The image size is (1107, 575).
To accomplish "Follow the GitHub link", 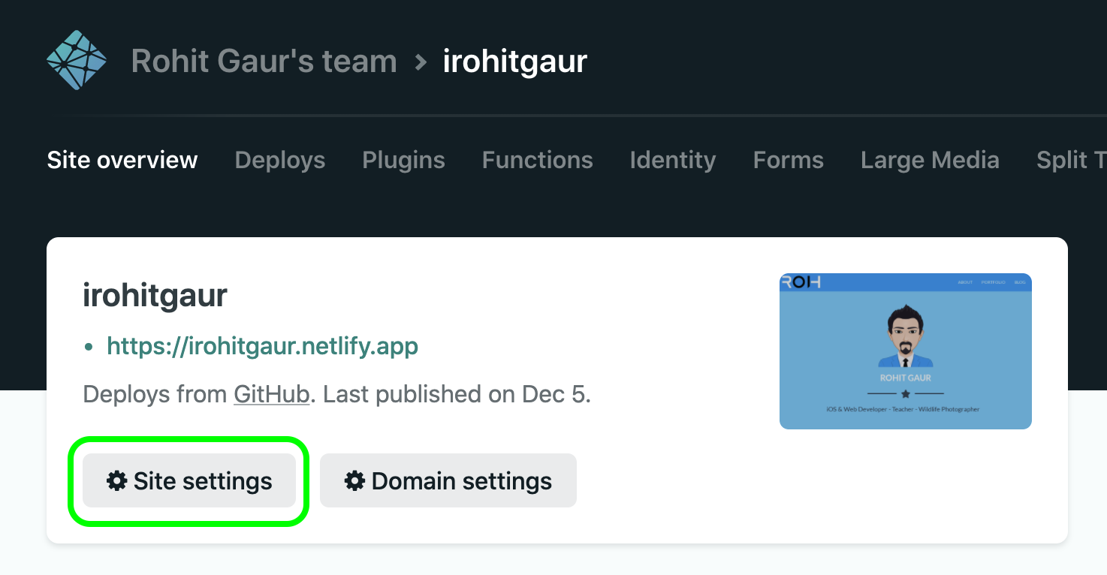I will tap(272, 394).
